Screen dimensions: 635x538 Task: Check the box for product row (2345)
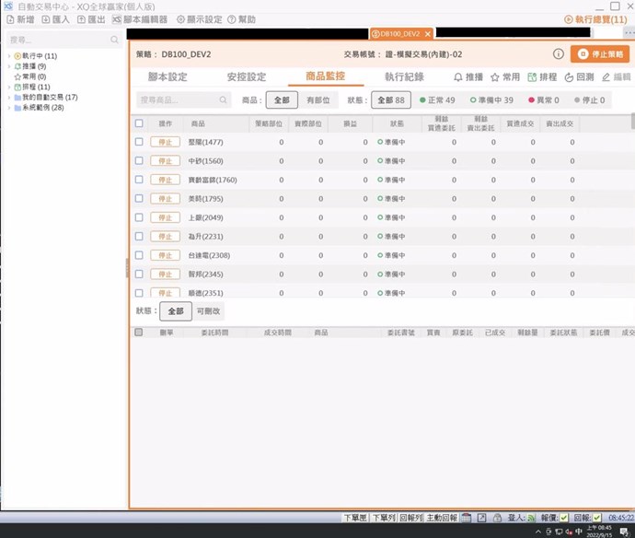[139, 275]
